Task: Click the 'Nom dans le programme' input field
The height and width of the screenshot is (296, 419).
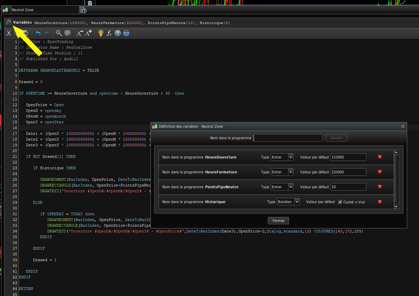Action: coord(288,138)
